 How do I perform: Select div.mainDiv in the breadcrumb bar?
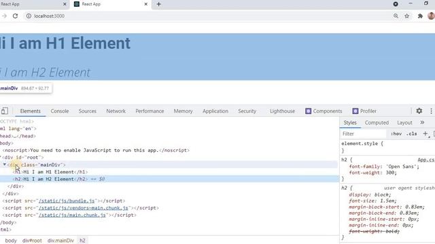(x=60, y=241)
